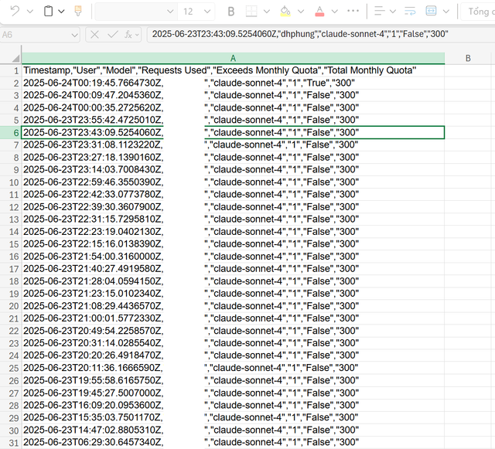Select the Format Painter brush icon
This screenshot has height=449, width=495.
tap(78, 12)
